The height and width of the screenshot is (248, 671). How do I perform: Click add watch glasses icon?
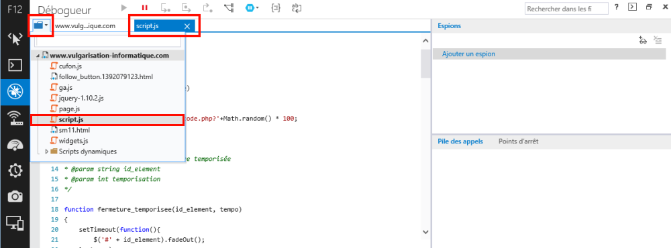click(642, 40)
